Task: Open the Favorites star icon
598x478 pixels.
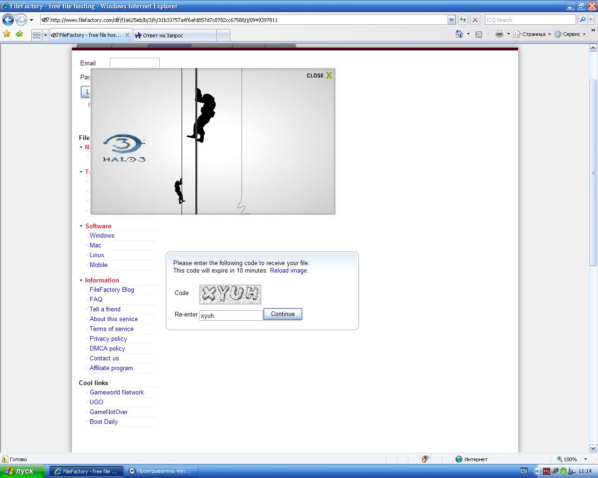Action: tap(7, 34)
